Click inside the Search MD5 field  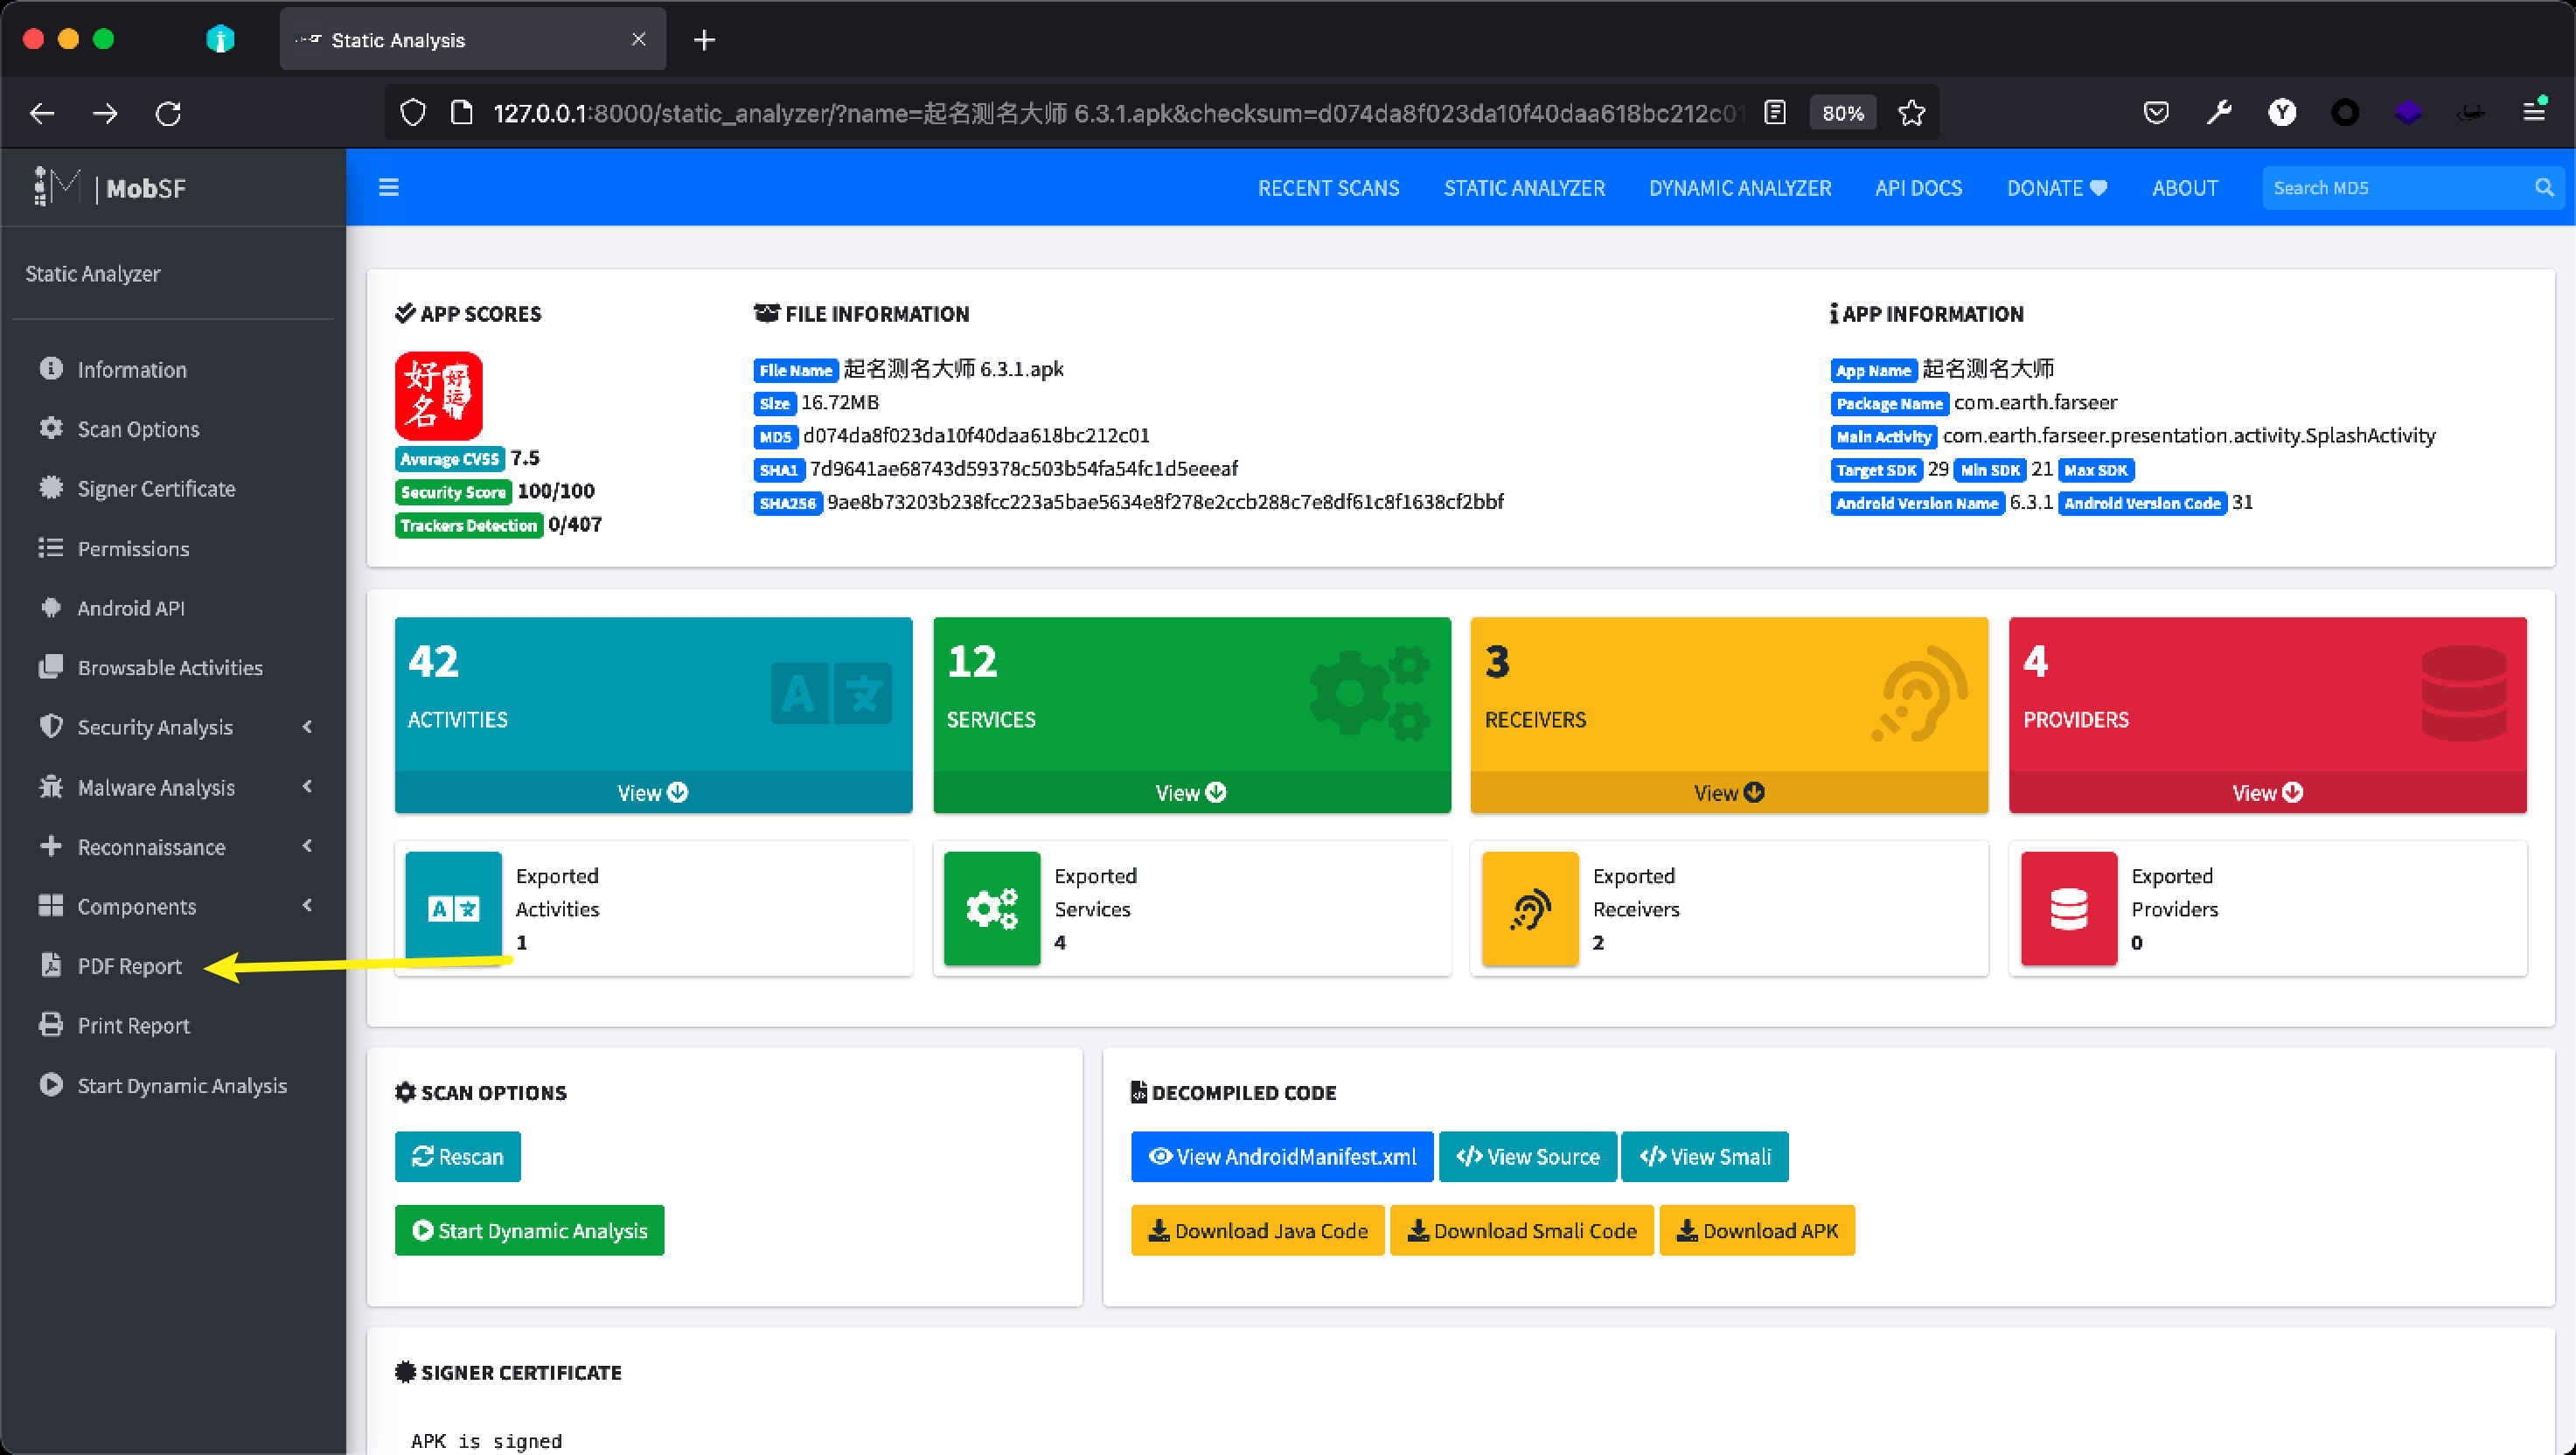[x=2390, y=187]
